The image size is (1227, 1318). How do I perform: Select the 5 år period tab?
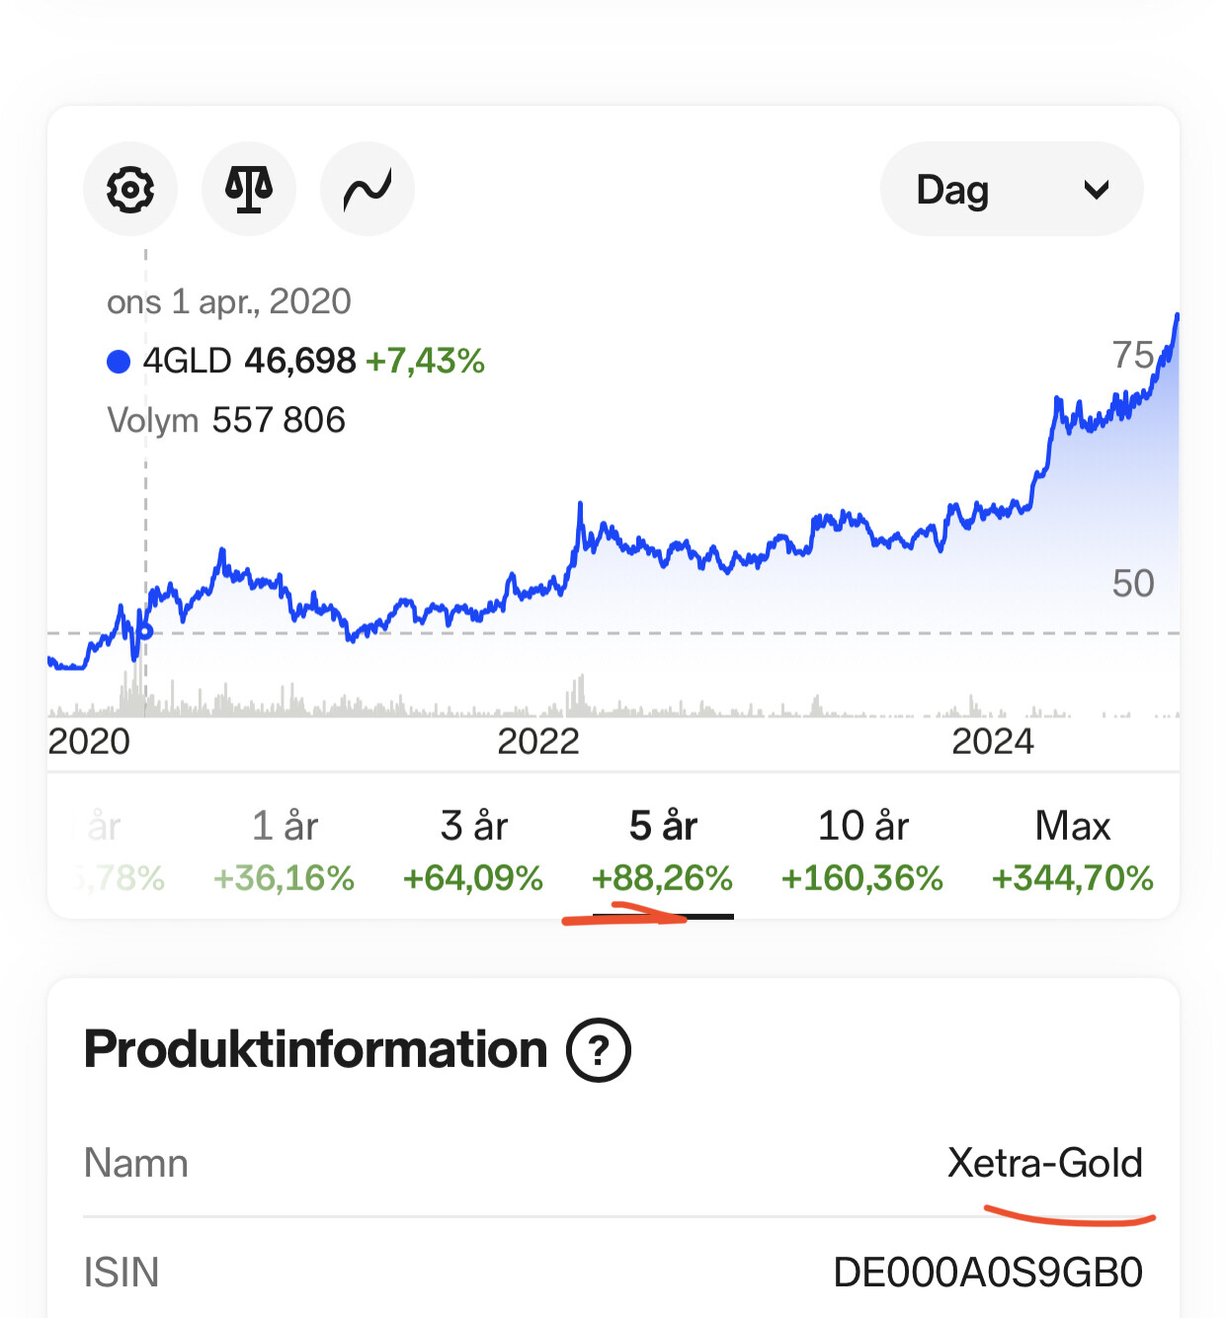click(663, 851)
